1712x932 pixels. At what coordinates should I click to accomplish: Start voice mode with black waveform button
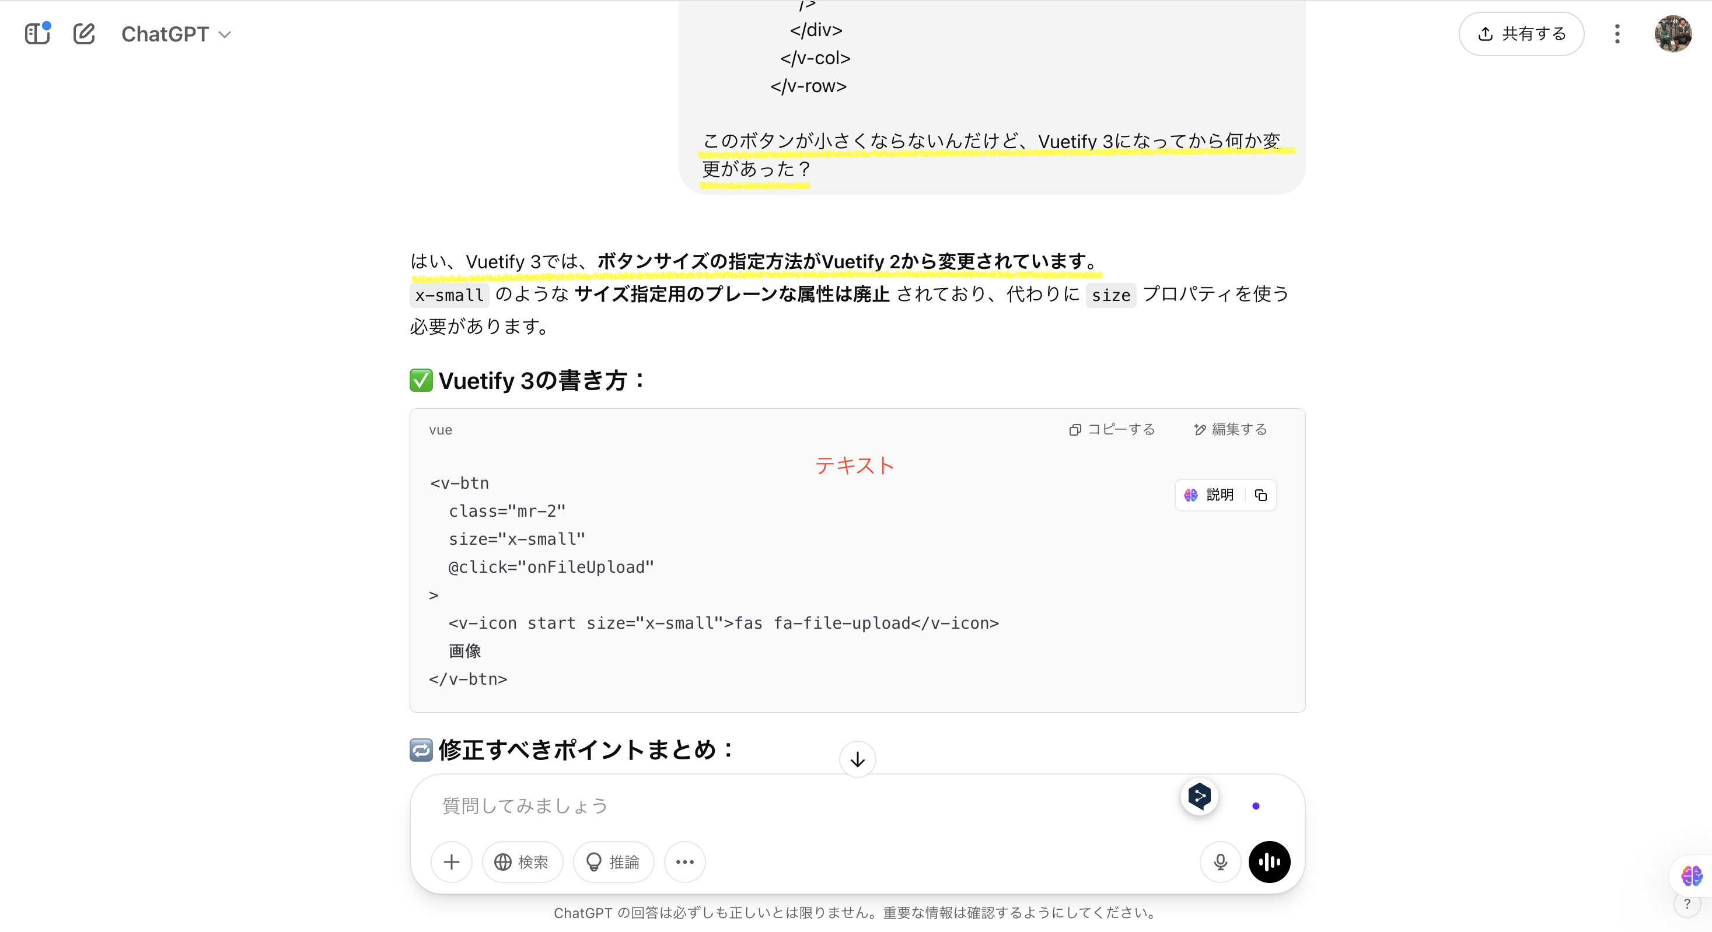pos(1269,861)
